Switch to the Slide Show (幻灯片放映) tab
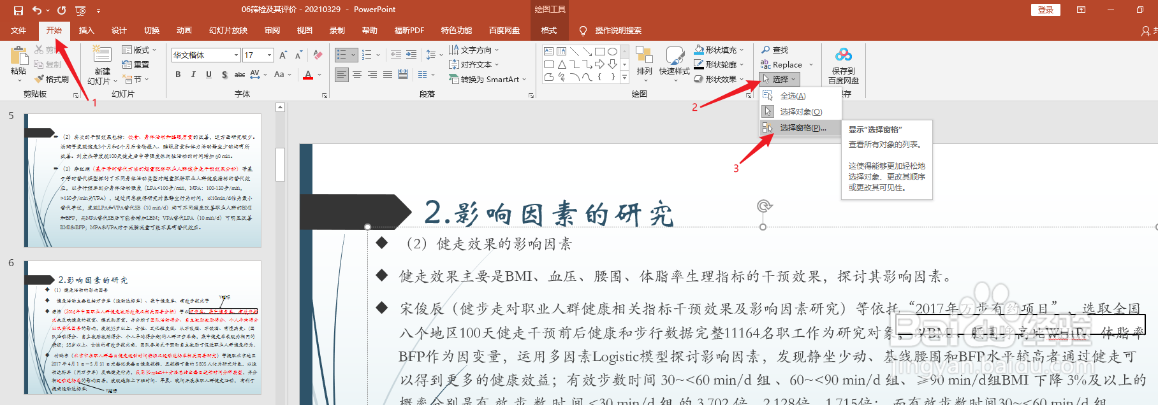This screenshot has width=1158, height=405. coord(228,30)
